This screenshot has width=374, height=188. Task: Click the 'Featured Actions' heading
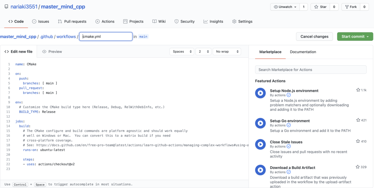tap(270, 81)
